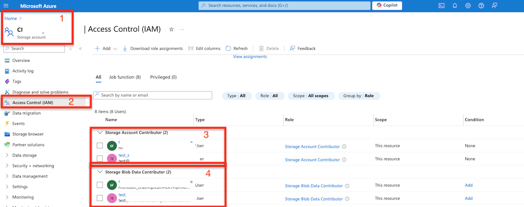Click Edit columns

204,48
